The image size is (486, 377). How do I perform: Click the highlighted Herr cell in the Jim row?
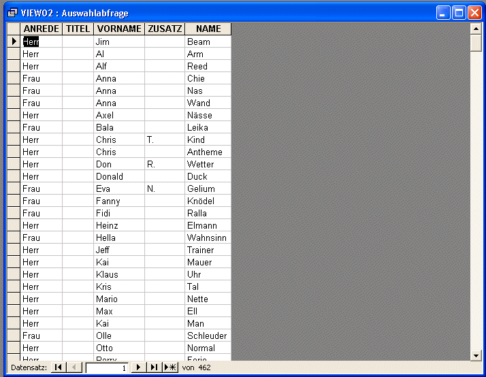[42, 42]
